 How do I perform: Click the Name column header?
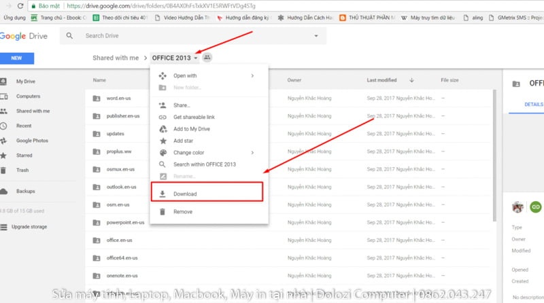99,80
